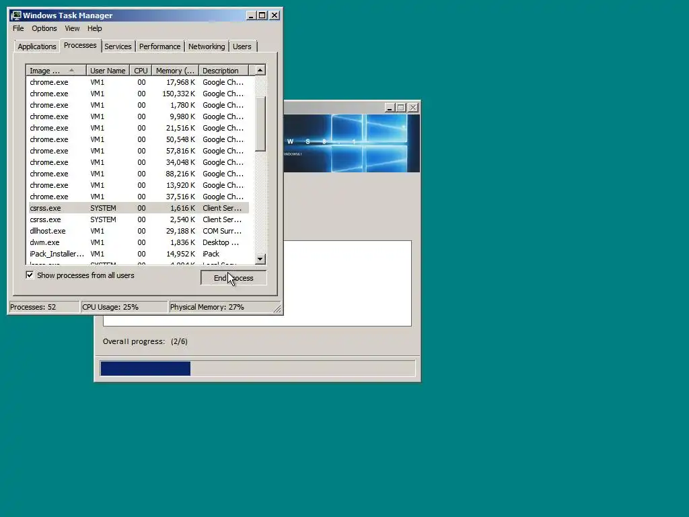Click the installer overall progress bar

258,368
